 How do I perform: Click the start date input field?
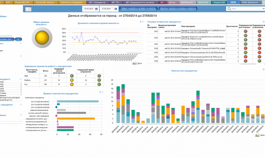click(x=89, y=9)
